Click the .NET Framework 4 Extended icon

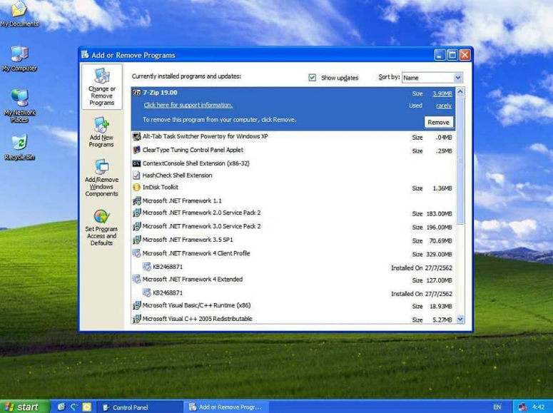[x=136, y=280]
